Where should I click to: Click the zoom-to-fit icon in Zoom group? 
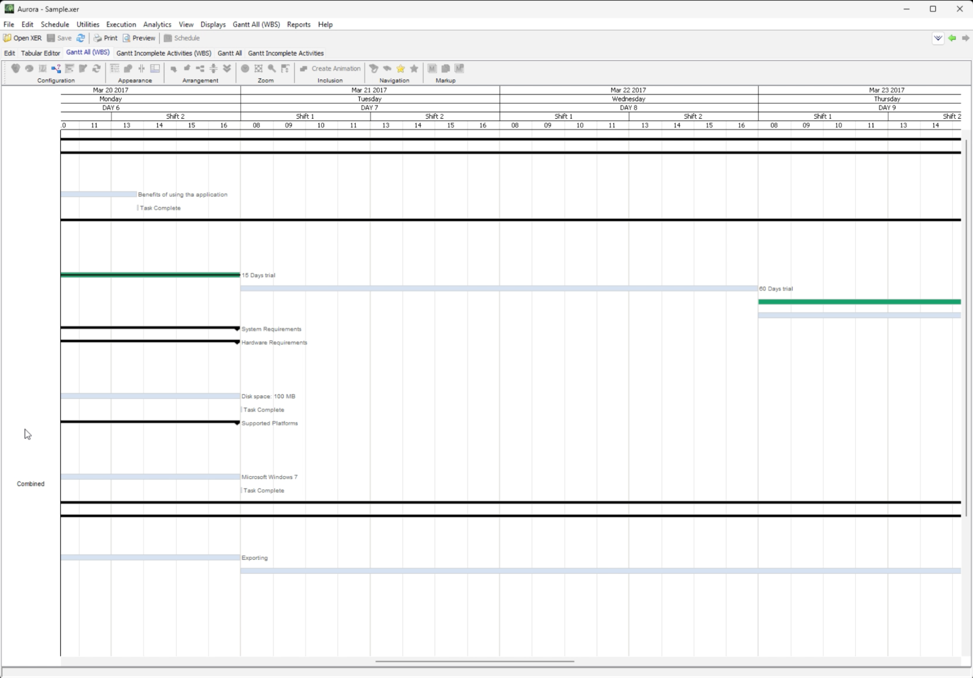click(x=258, y=69)
